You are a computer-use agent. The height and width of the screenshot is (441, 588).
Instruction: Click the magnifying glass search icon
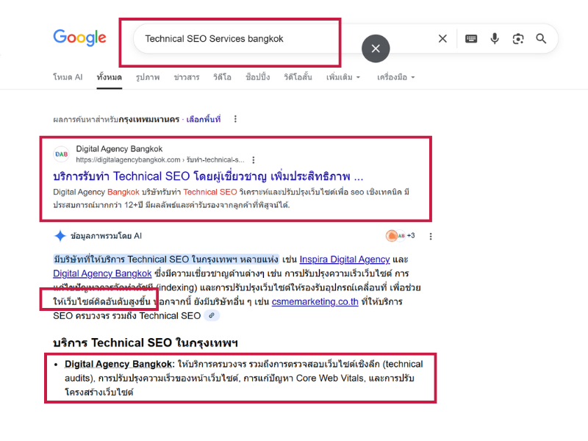point(542,39)
